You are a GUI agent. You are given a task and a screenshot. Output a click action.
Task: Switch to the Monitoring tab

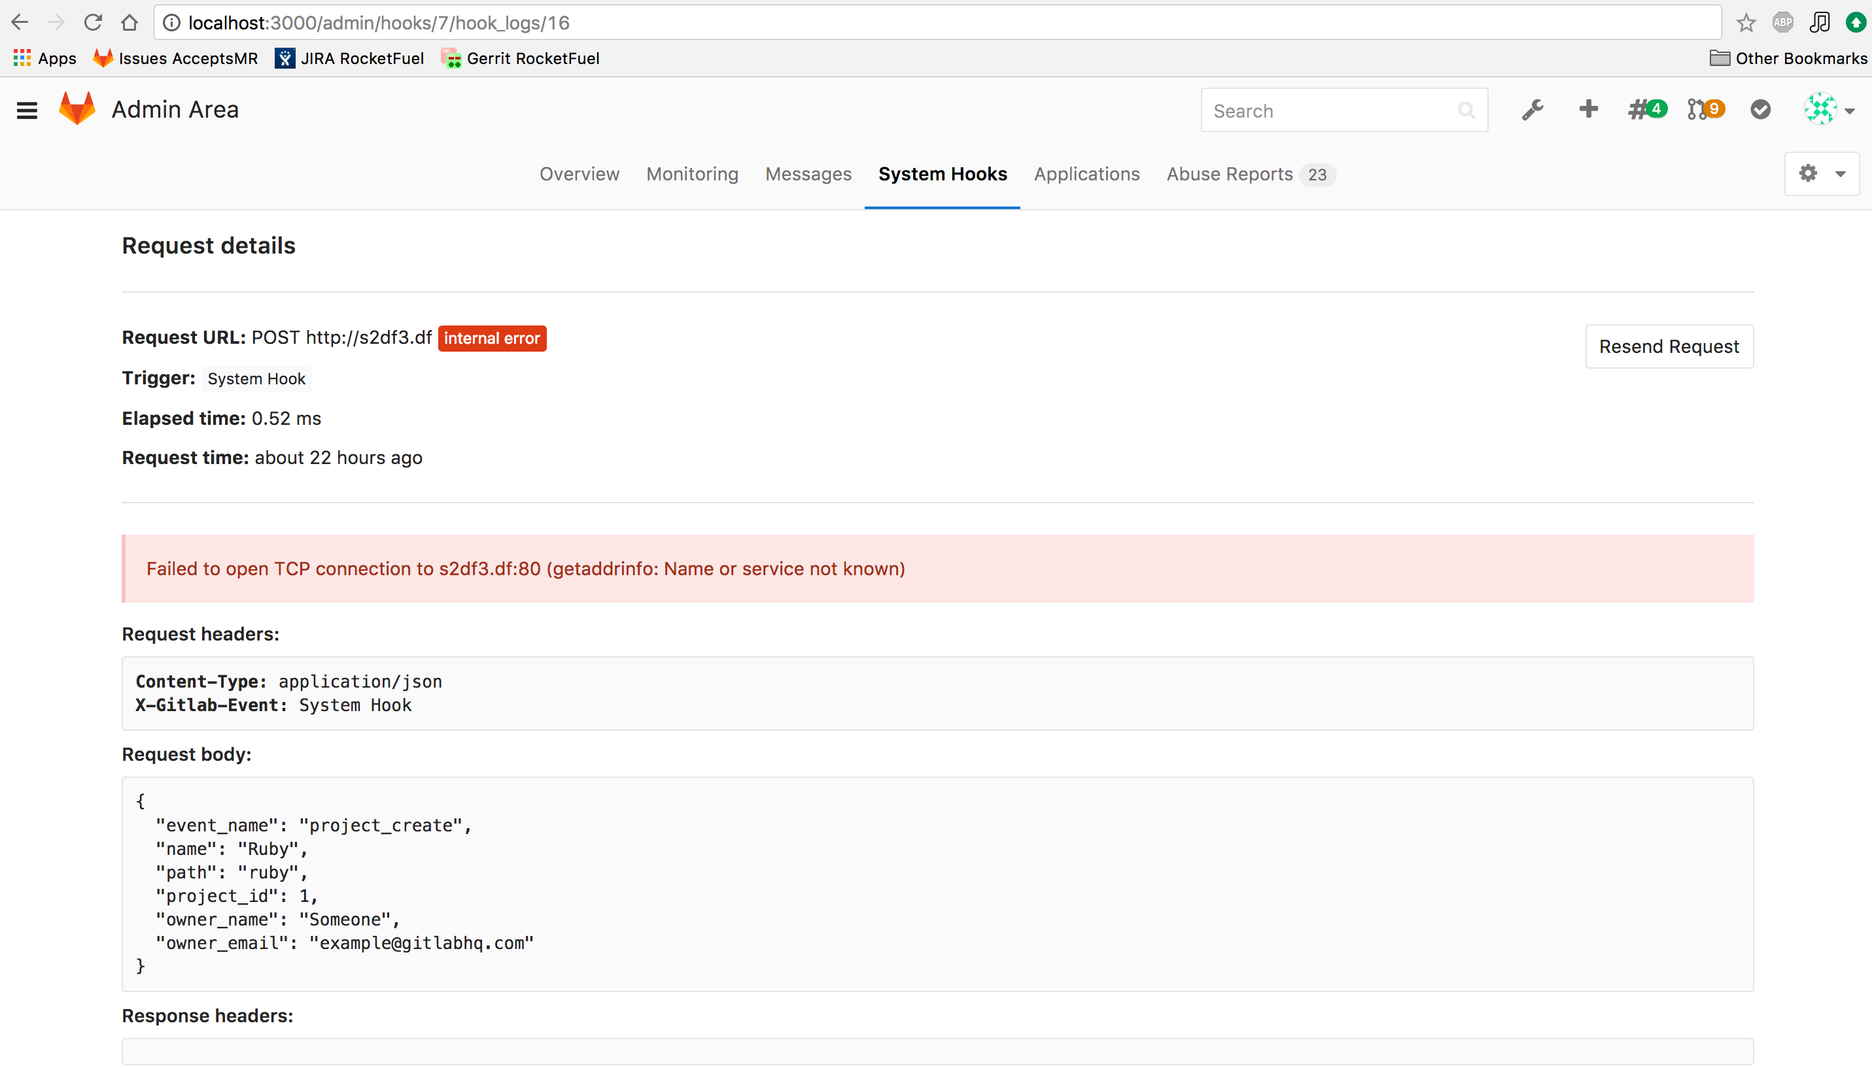692,174
